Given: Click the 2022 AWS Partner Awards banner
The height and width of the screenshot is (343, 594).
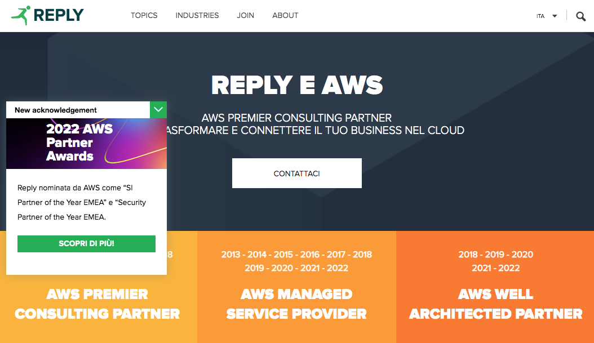Looking at the screenshot, I should coord(86,144).
